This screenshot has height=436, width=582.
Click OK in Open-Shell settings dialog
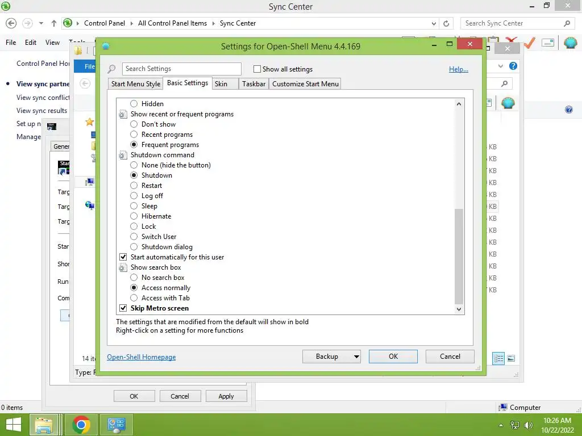393,357
